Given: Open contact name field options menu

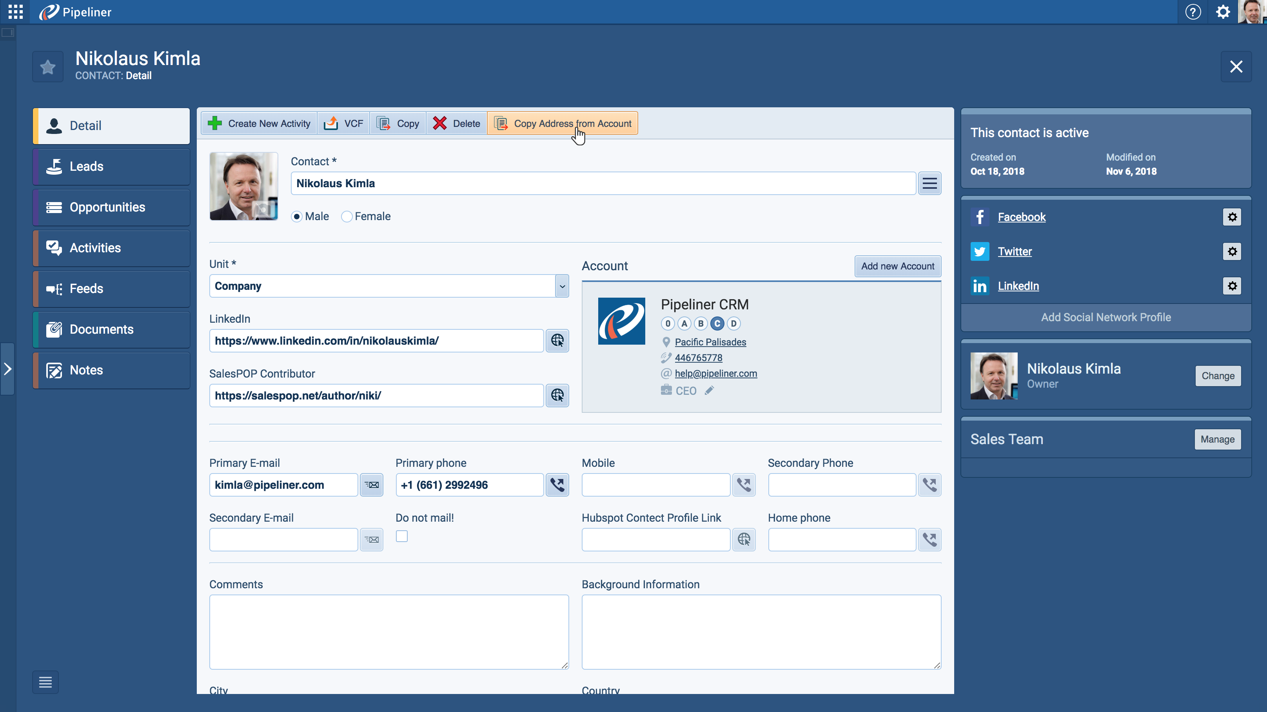Looking at the screenshot, I should (929, 183).
